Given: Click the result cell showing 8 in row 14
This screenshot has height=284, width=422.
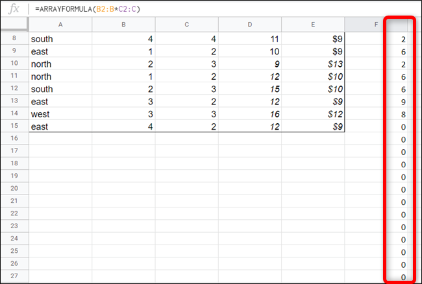Looking at the screenshot, I should click(376, 114).
